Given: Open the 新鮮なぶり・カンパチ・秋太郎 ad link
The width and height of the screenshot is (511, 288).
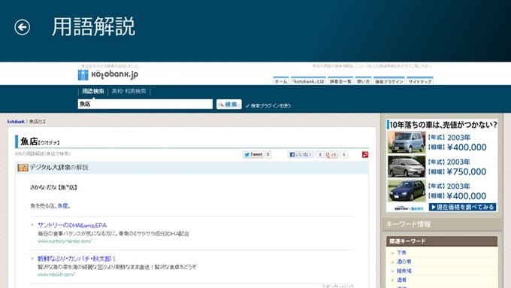Looking at the screenshot, I should (77, 259).
